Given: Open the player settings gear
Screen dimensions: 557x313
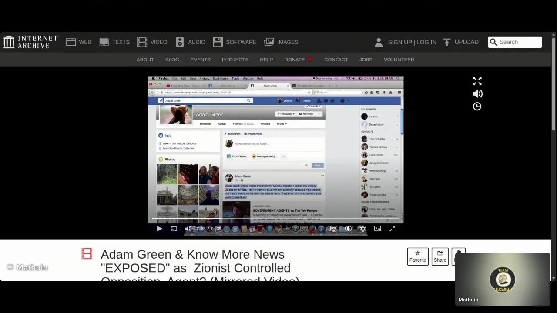Looking at the screenshot, I should pyautogui.click(x=362, y=229).
